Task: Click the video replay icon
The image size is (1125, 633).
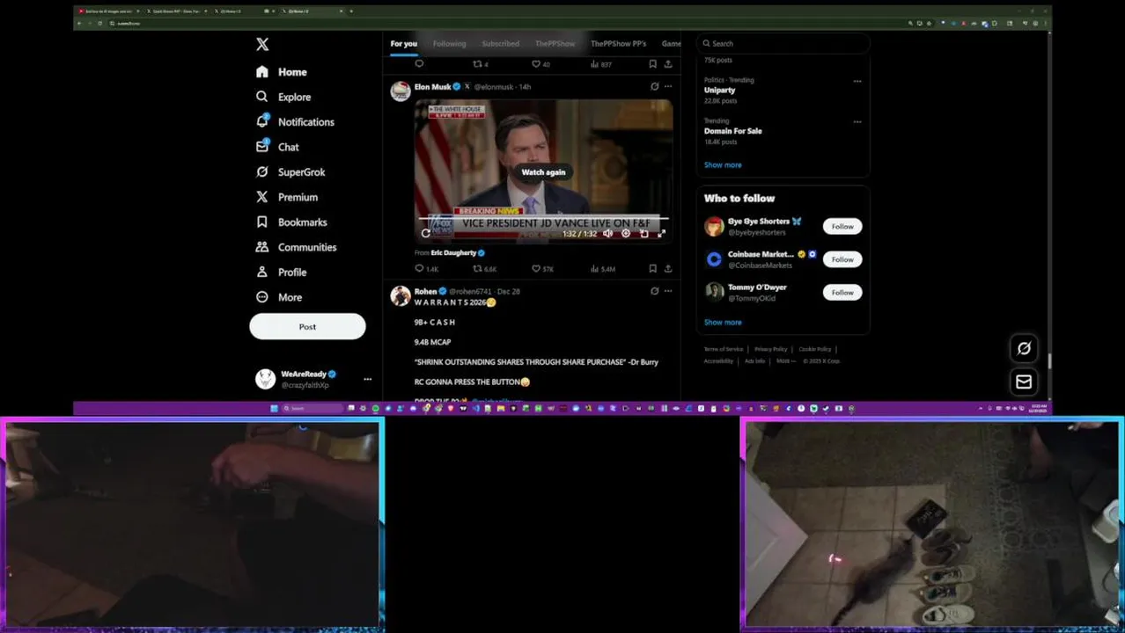Action: [x=426, y=233]
